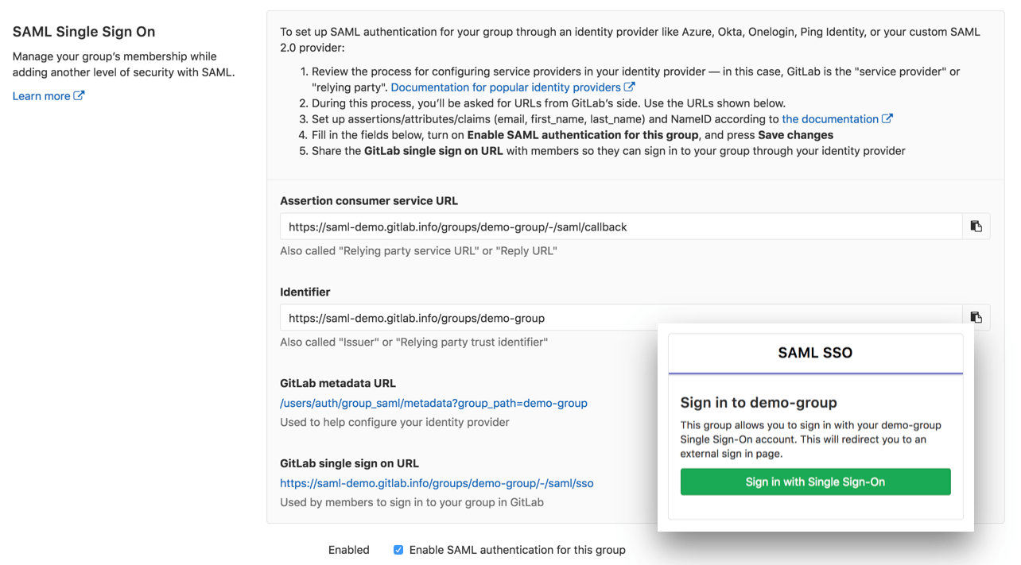The image size is (1021, 565).
Task: Click the Enabled checkbox label
Action: point(348,549)
